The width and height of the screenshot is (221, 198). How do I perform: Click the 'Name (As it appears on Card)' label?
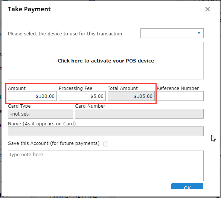click(x=42, y=124)
